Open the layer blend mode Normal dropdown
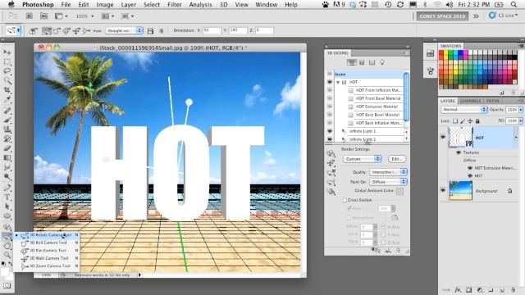The image size is (525, 295). 463,110
